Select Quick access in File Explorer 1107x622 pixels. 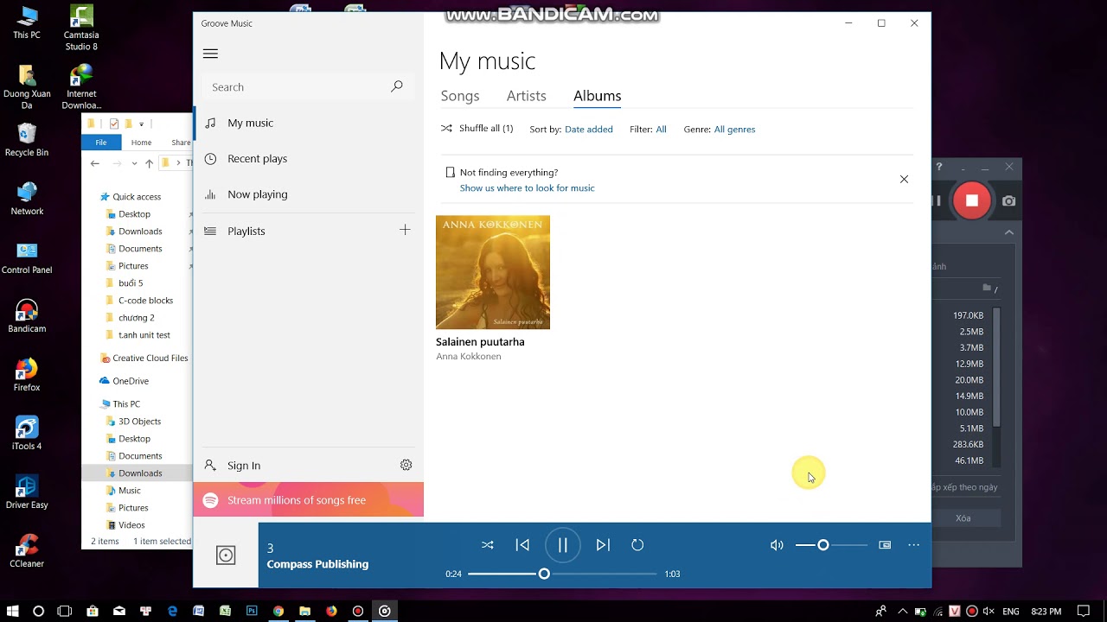[137, 197]
